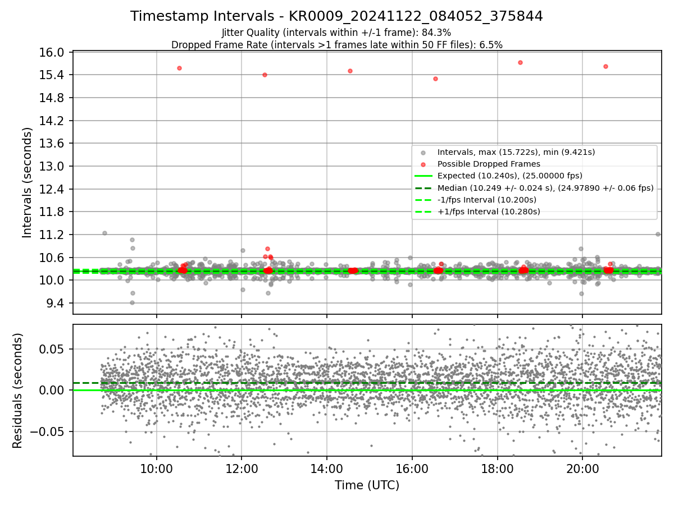Click the 20:00 x-axis tick label

(x=582, y=469)
